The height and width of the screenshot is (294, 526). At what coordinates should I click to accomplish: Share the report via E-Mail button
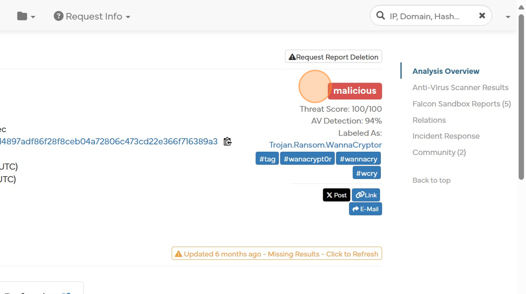[x=365, y=209]
